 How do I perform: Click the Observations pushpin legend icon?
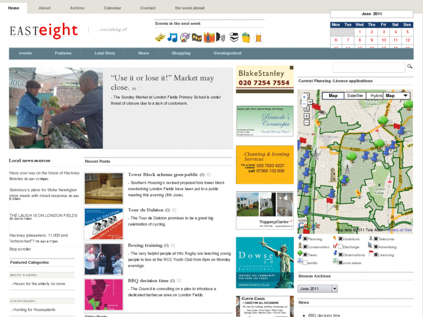[x=335, y=254]
